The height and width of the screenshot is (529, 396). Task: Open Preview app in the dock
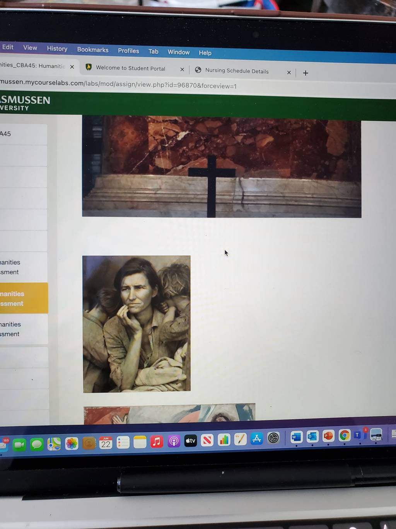(376, 434)
